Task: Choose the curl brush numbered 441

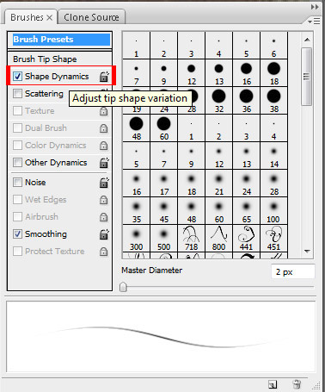Action: (247, 239)
